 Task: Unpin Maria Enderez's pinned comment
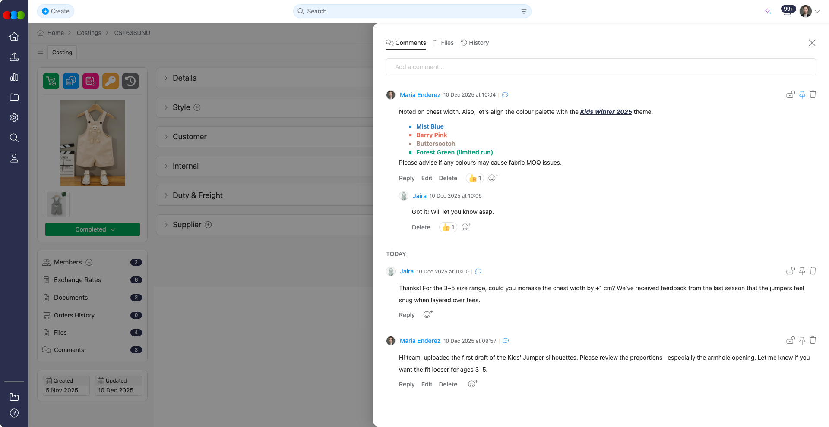[x=802, y=94]
